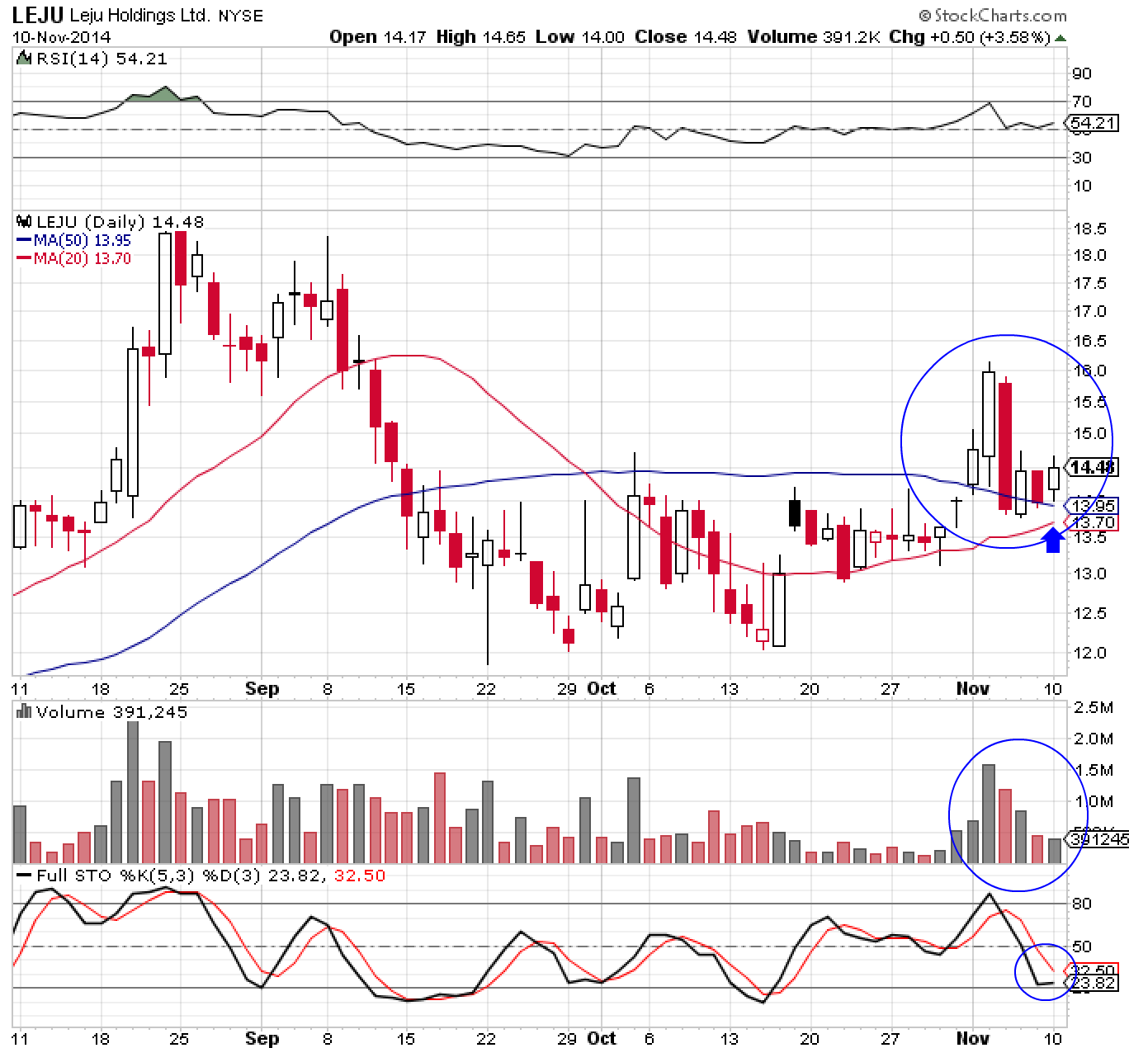Click the red '32.50' value in STO label

click(x=358, y=876)
